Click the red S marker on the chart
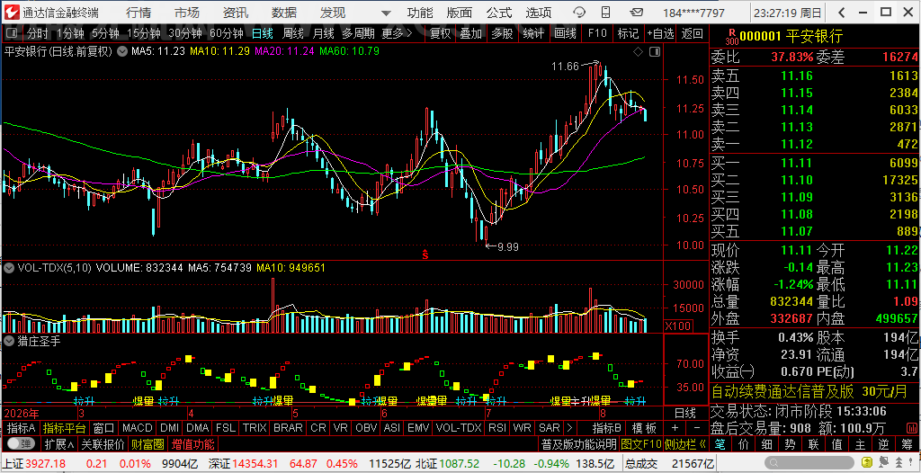 pyautogui.click(x=425, y=254)
